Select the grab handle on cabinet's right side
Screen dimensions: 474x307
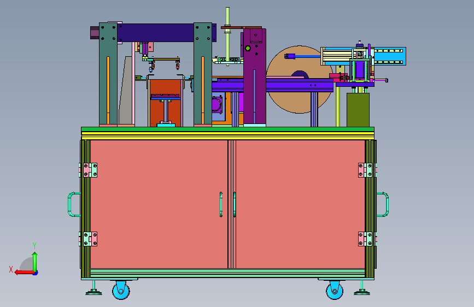tap(382, 204)
